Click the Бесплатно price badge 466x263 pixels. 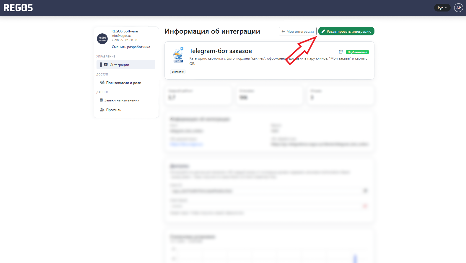click(x=178, y=72)
